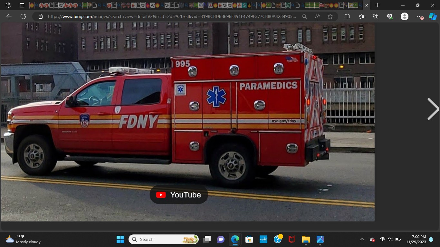Open Settings and more menu
440x247 pixels.
[x=419, y=16]
